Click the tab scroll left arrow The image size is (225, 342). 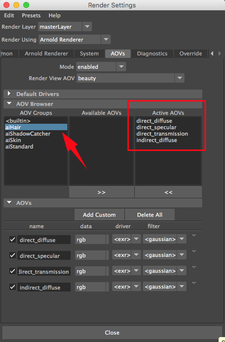point(212,53)
